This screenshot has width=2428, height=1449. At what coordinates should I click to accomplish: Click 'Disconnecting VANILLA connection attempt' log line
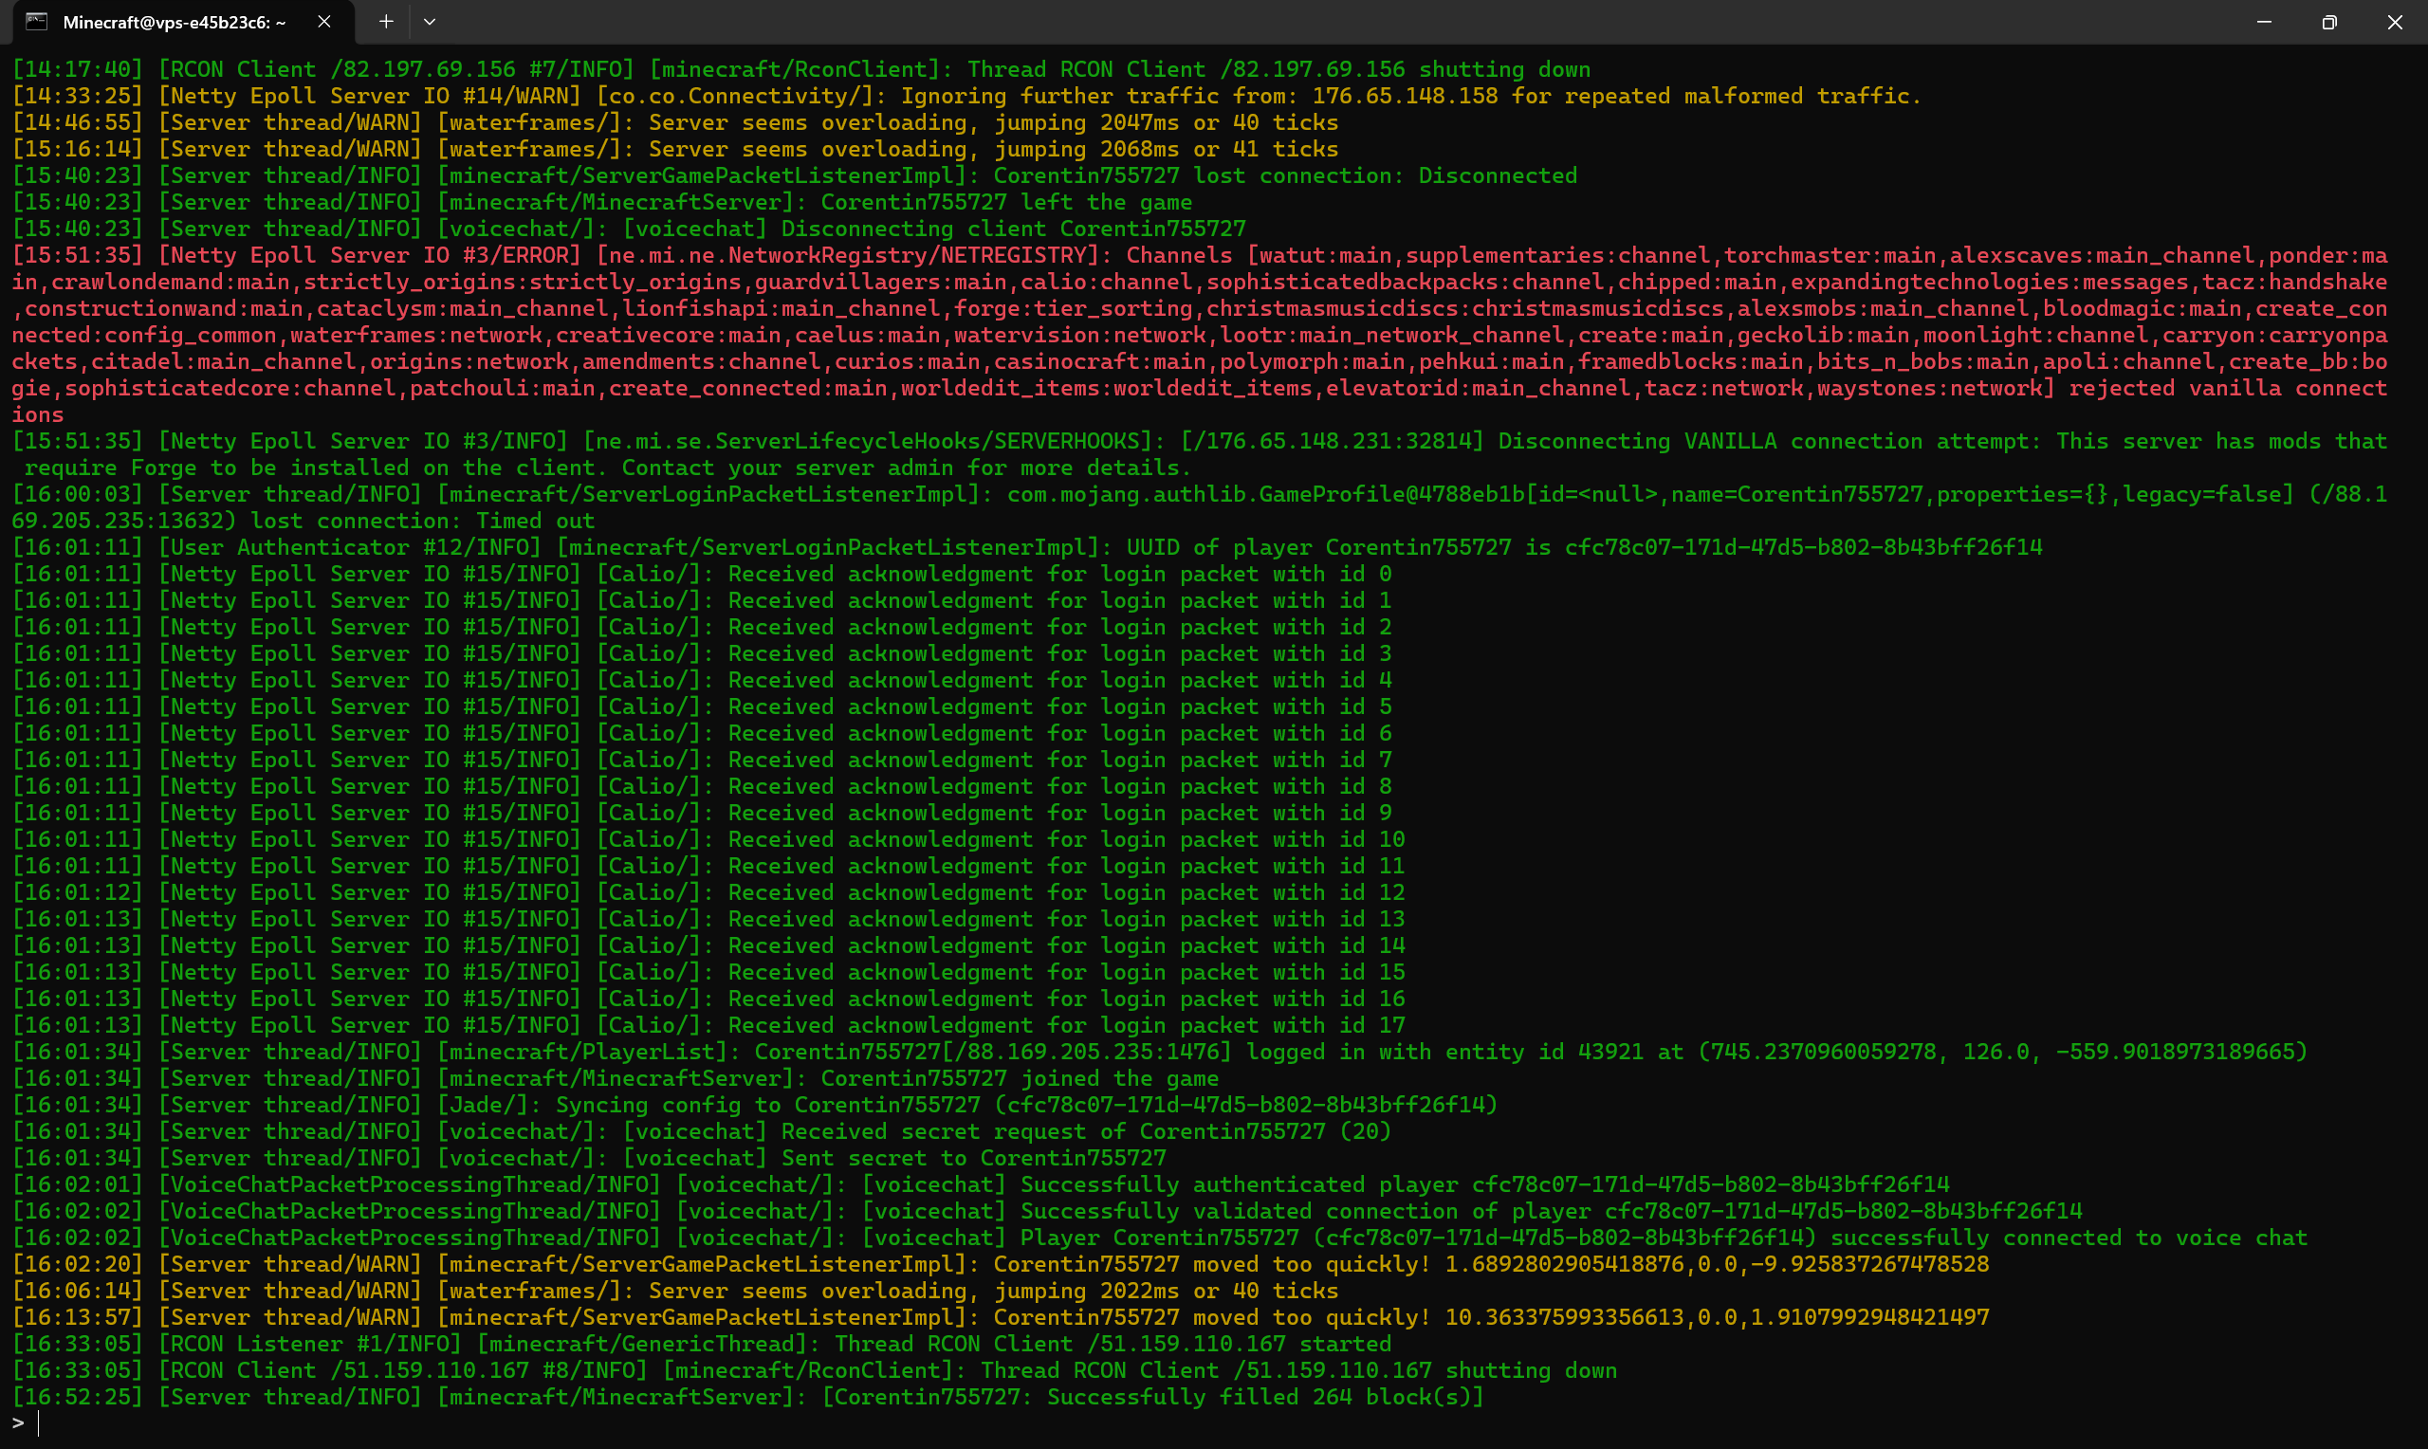pos(1200,455)
